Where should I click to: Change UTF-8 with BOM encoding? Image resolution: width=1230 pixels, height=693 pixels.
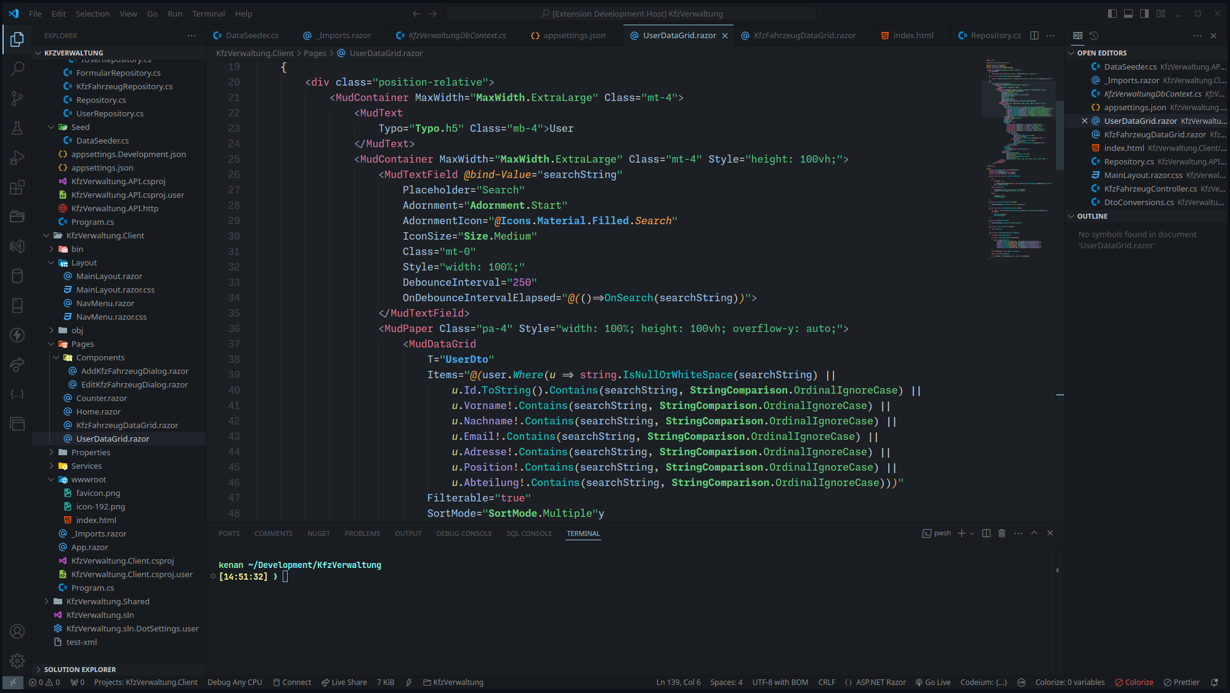[x=780, y=683]
